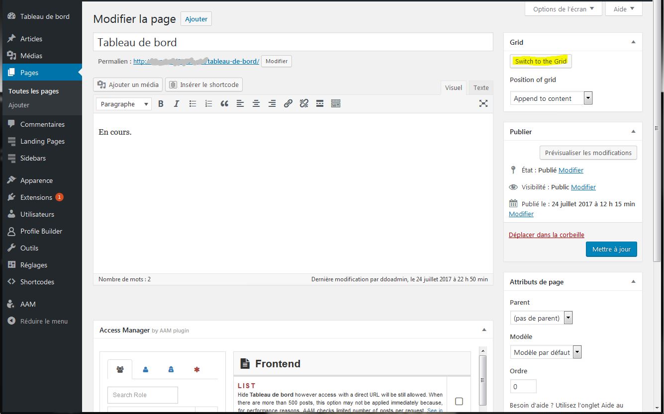
Task: Open the Modèle template dropdown
Action: point(546,352)
